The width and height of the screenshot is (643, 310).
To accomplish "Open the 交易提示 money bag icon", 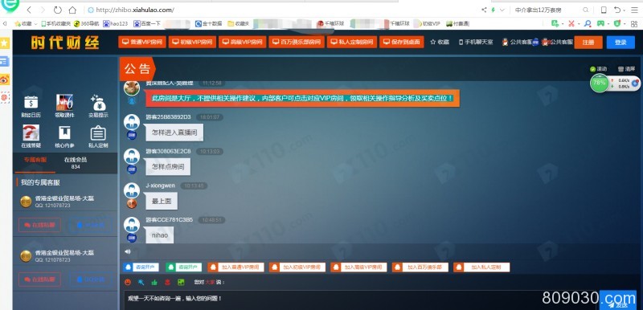I will pyautogui.click(x=98, y=102).
